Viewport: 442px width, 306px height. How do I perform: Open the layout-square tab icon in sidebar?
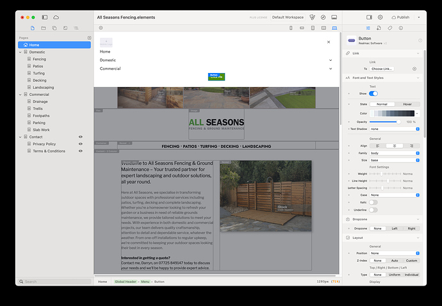click(x=65, y=28)
